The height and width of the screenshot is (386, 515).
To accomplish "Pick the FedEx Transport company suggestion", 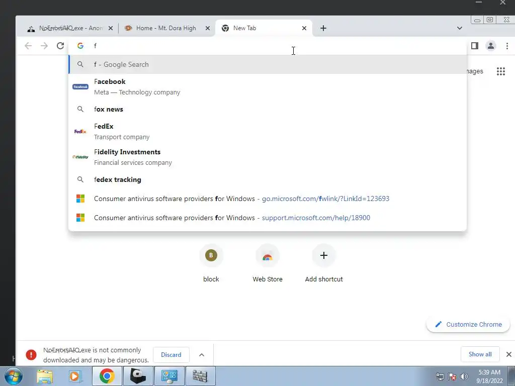I will click(268, 131).
